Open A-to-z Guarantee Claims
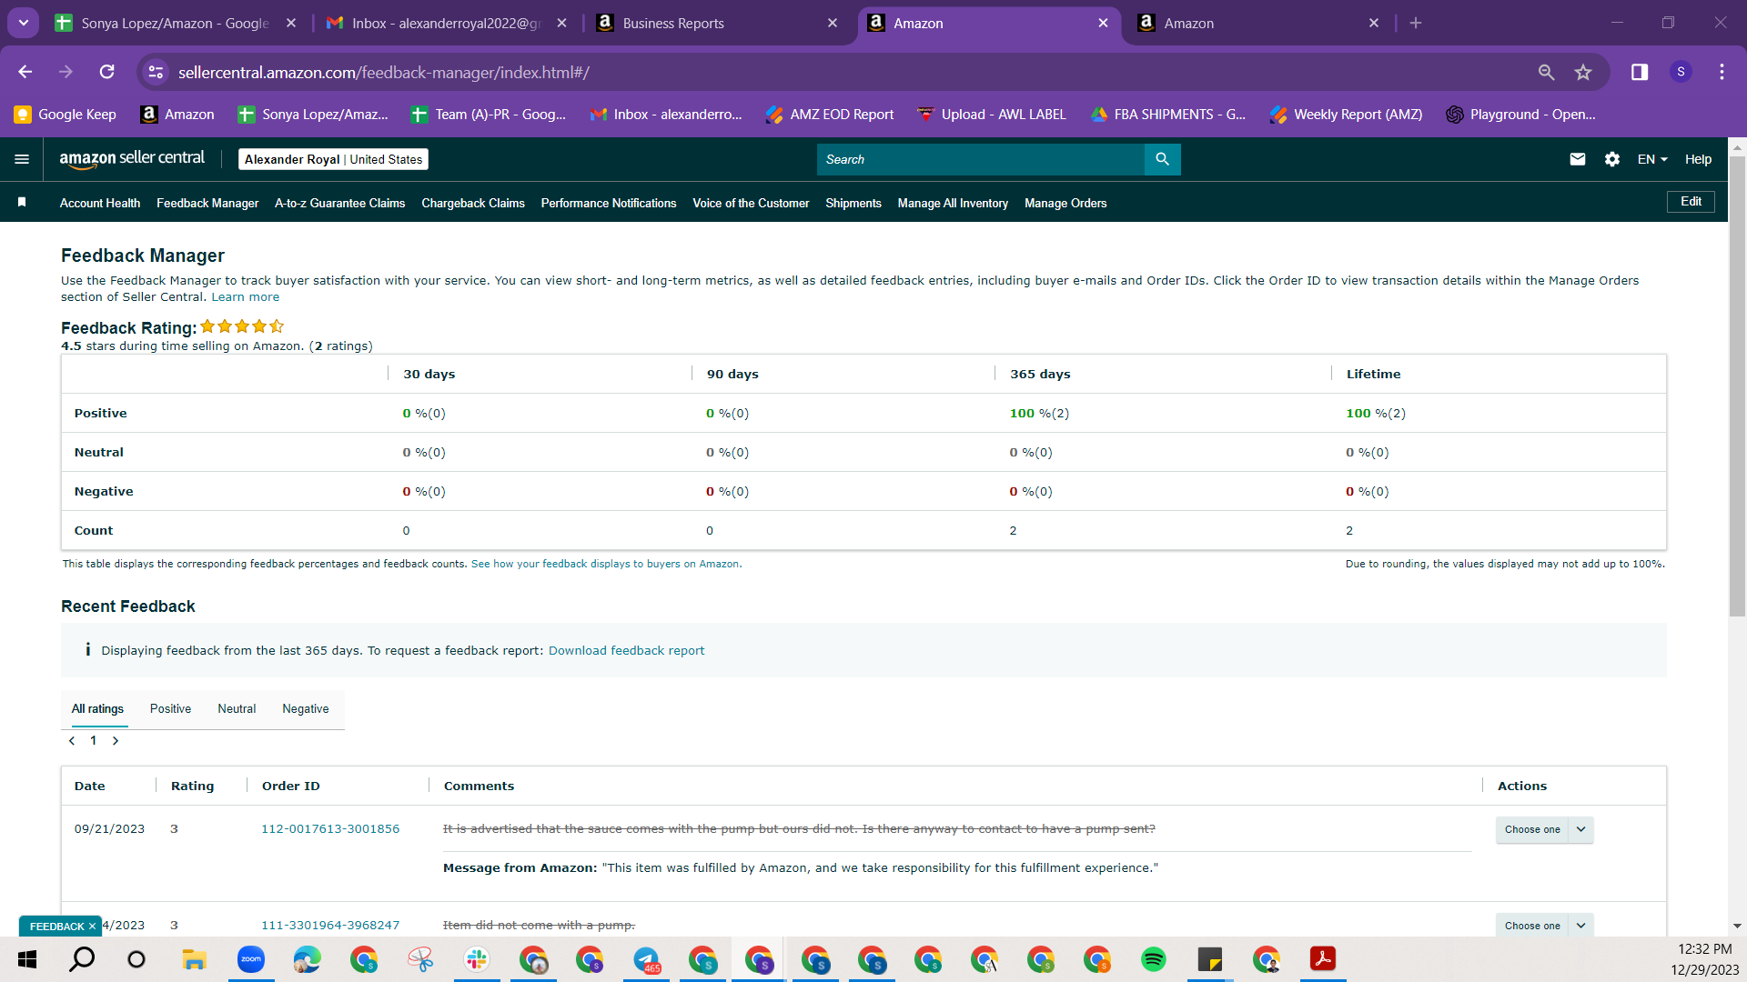Viewport: 1747px width, 982px height. [340, 203]
